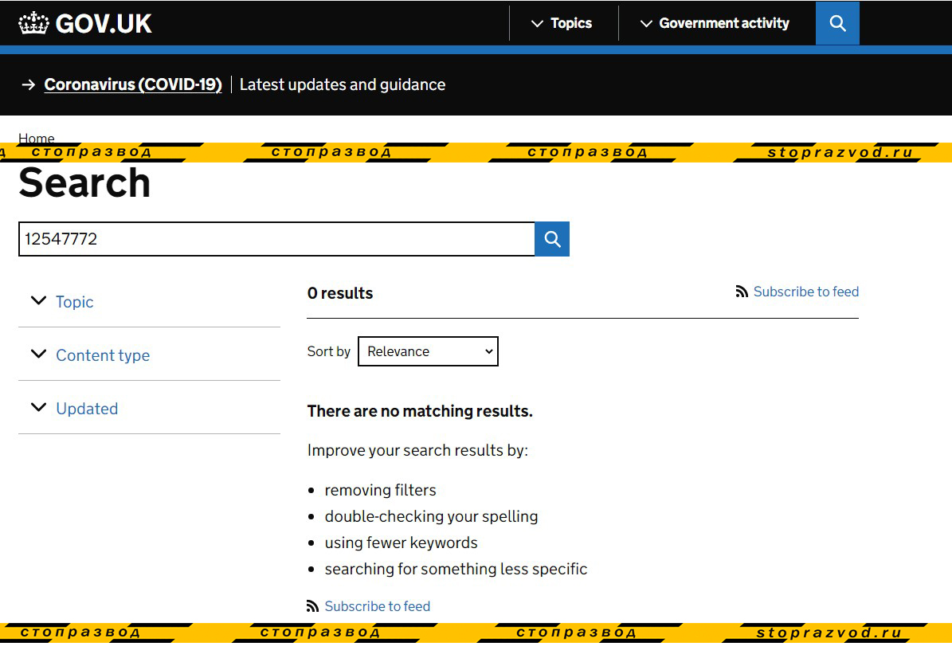Go to the Home breadcrumb link
The width and height of the screenshot is (952, 666).
coord(37,138)
